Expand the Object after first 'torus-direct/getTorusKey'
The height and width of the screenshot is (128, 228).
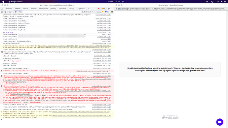coord(26,68)
